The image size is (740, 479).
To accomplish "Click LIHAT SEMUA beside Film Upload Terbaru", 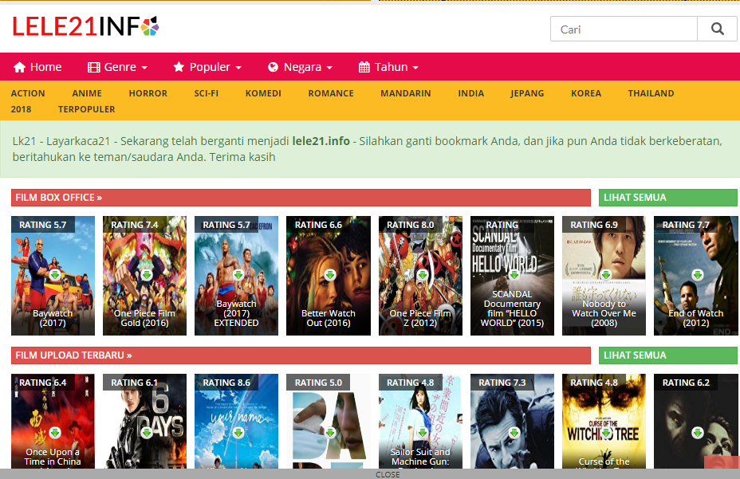I will pos(667,355).
